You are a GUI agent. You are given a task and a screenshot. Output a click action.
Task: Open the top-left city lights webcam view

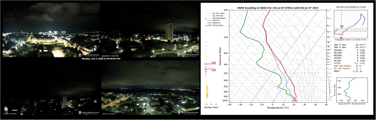point(51,30)
